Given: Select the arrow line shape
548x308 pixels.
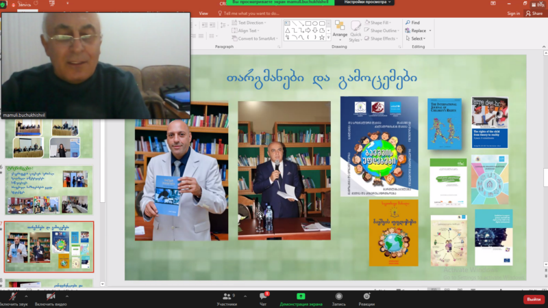Looking at the screenshot, I should tap(301, 23).
